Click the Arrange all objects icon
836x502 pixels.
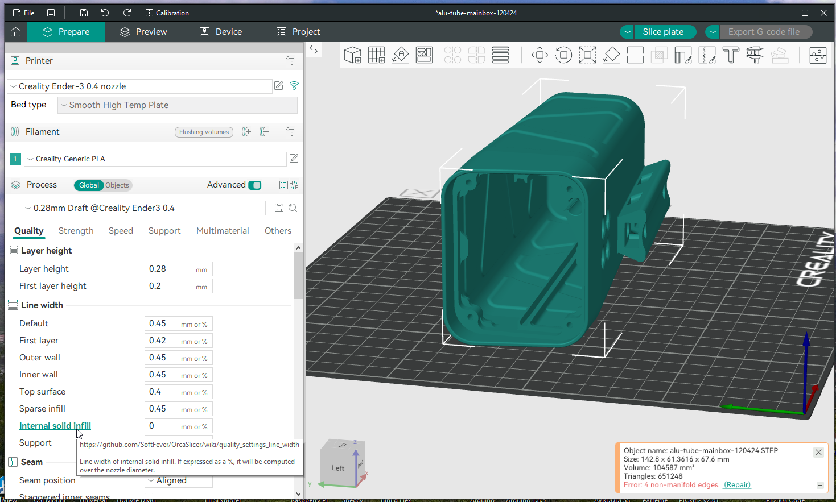coord(424,55)
